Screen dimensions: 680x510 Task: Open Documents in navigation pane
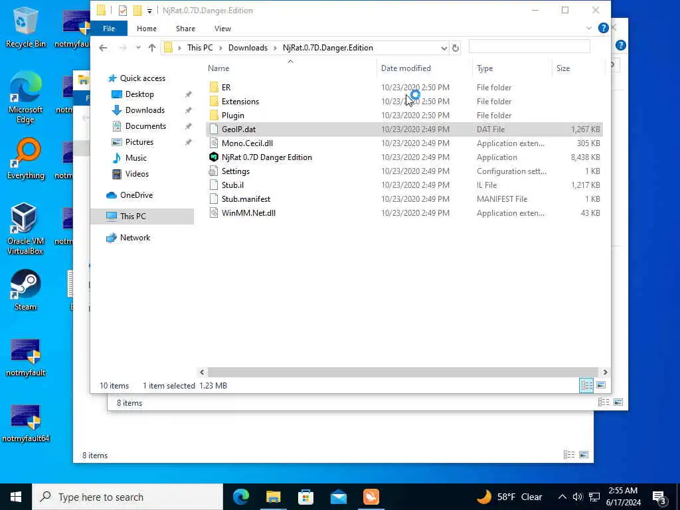(145, 126)
